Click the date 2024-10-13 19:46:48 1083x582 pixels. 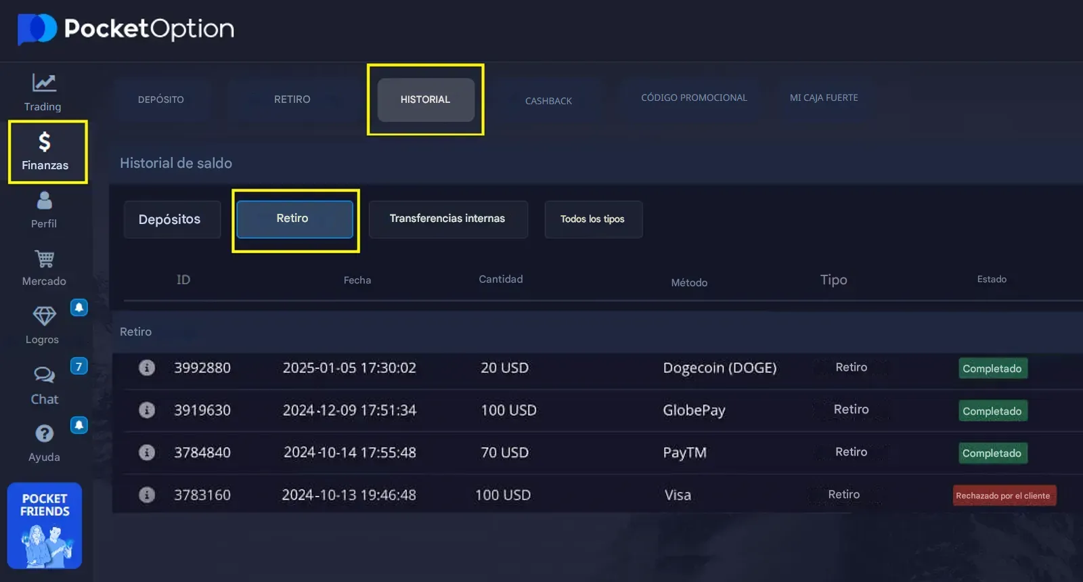349,495
